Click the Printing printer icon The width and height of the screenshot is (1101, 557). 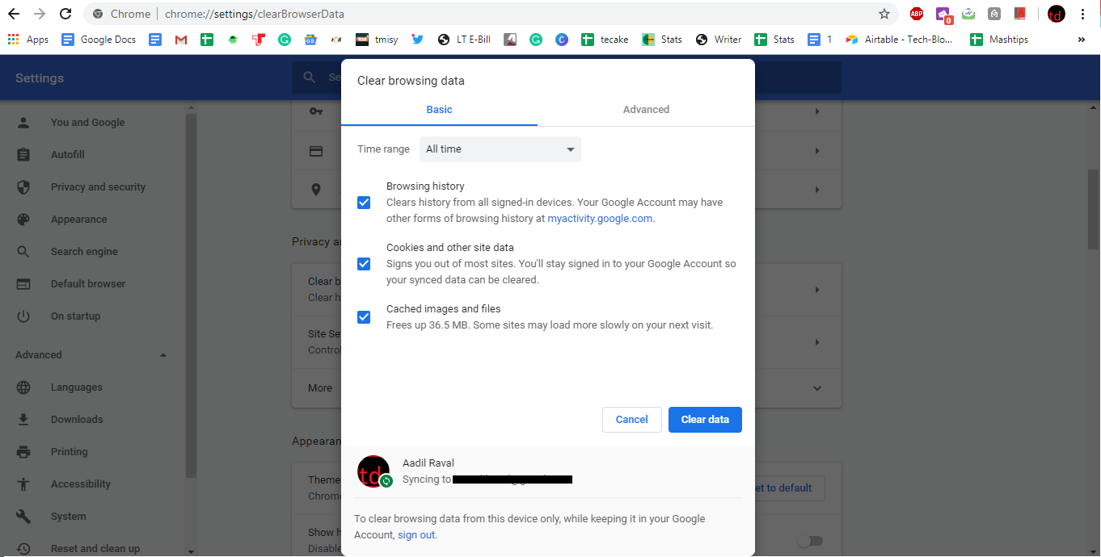23,451
